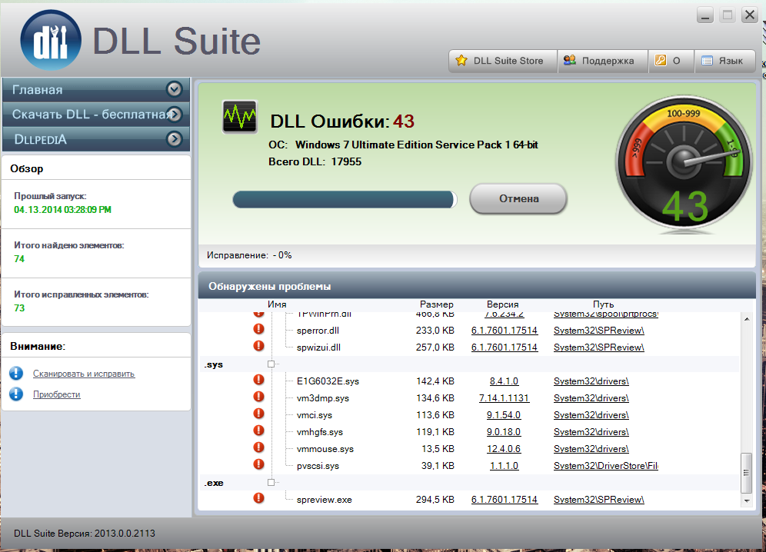
Task: Sort by the Путь column header
Action: [x=603, y=304]
